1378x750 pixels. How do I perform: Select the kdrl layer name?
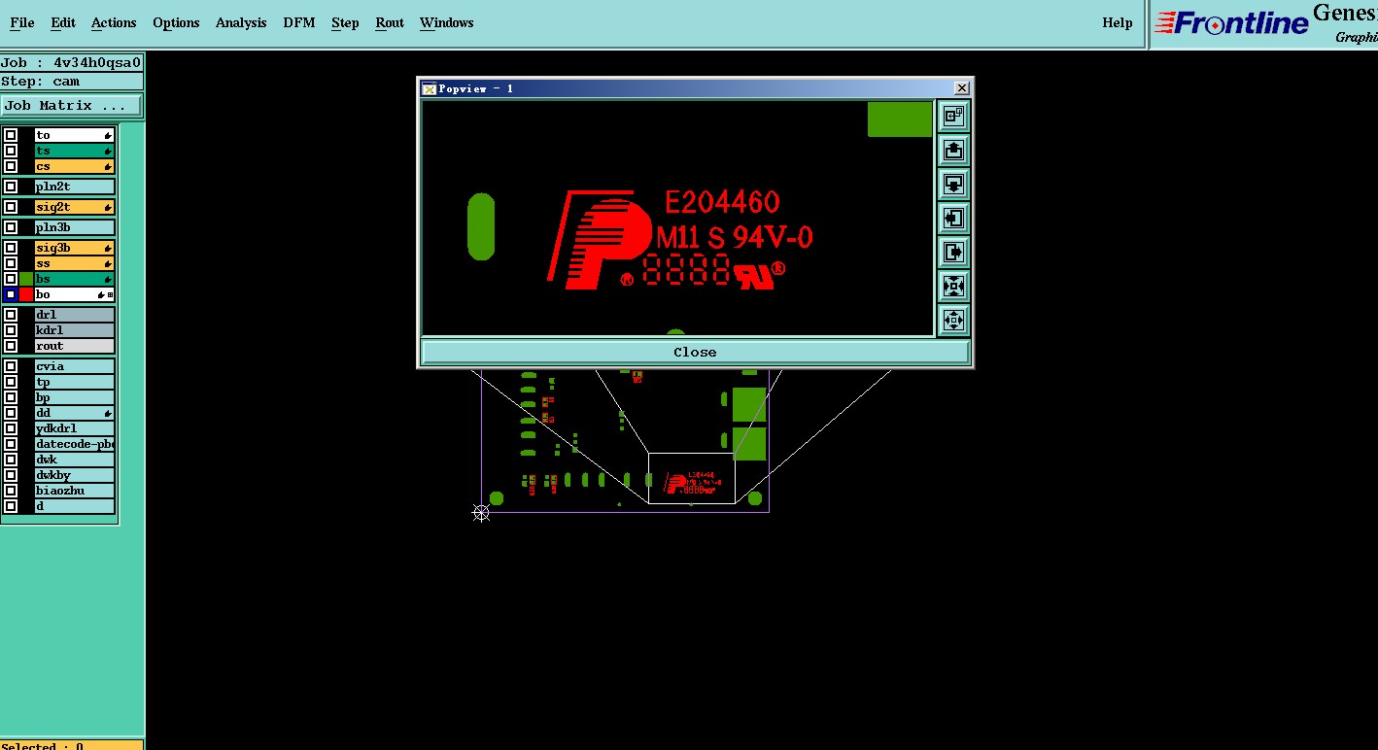[x=75, y=330]
